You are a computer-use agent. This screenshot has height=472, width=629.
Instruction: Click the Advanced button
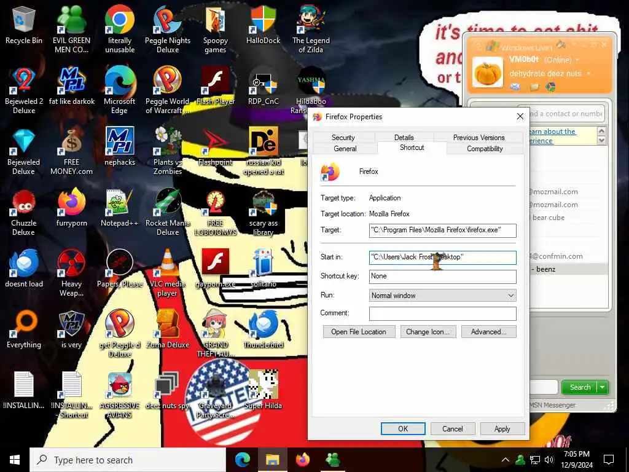pos(488,332)
